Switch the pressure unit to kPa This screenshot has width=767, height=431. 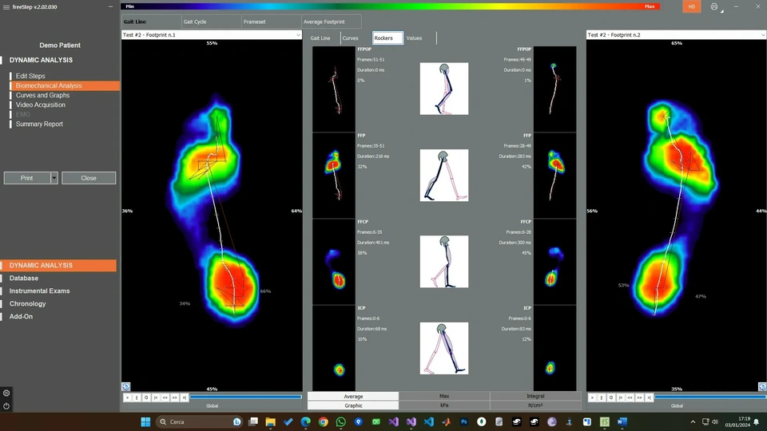pyautogui.click(x=444, y=405)
